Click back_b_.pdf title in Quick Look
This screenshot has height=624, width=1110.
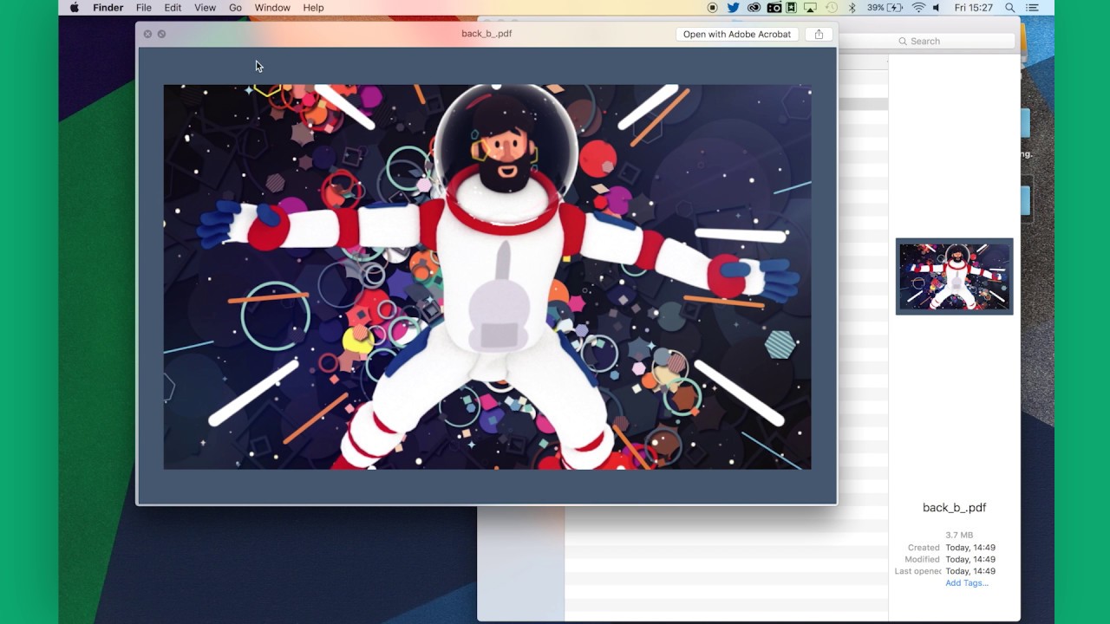point(486,34)
